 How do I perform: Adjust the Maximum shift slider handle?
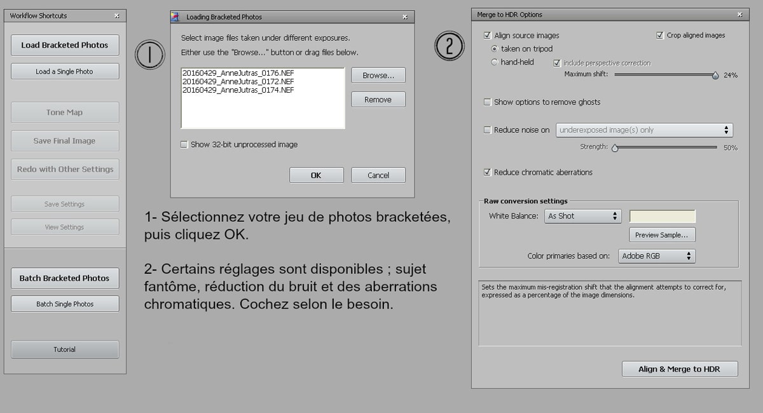pos(715,75)
